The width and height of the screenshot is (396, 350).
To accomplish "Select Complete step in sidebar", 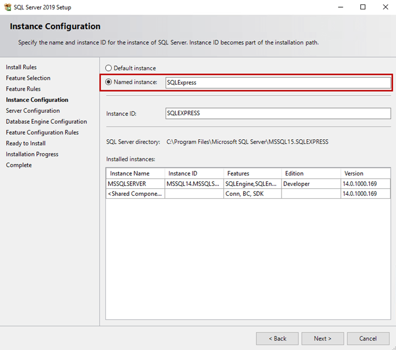I will [19, 165].
